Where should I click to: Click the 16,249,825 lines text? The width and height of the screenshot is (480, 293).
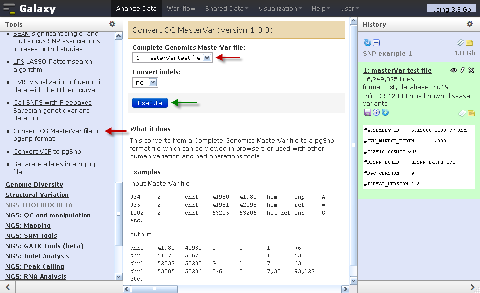[388, 79]
